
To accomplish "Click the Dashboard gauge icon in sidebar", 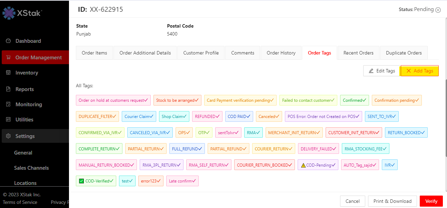I will 9,41.
